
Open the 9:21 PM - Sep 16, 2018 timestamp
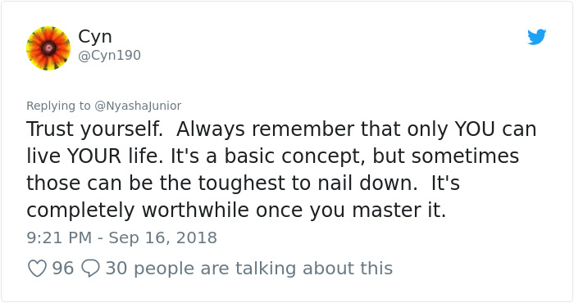[x=122, y=238]
